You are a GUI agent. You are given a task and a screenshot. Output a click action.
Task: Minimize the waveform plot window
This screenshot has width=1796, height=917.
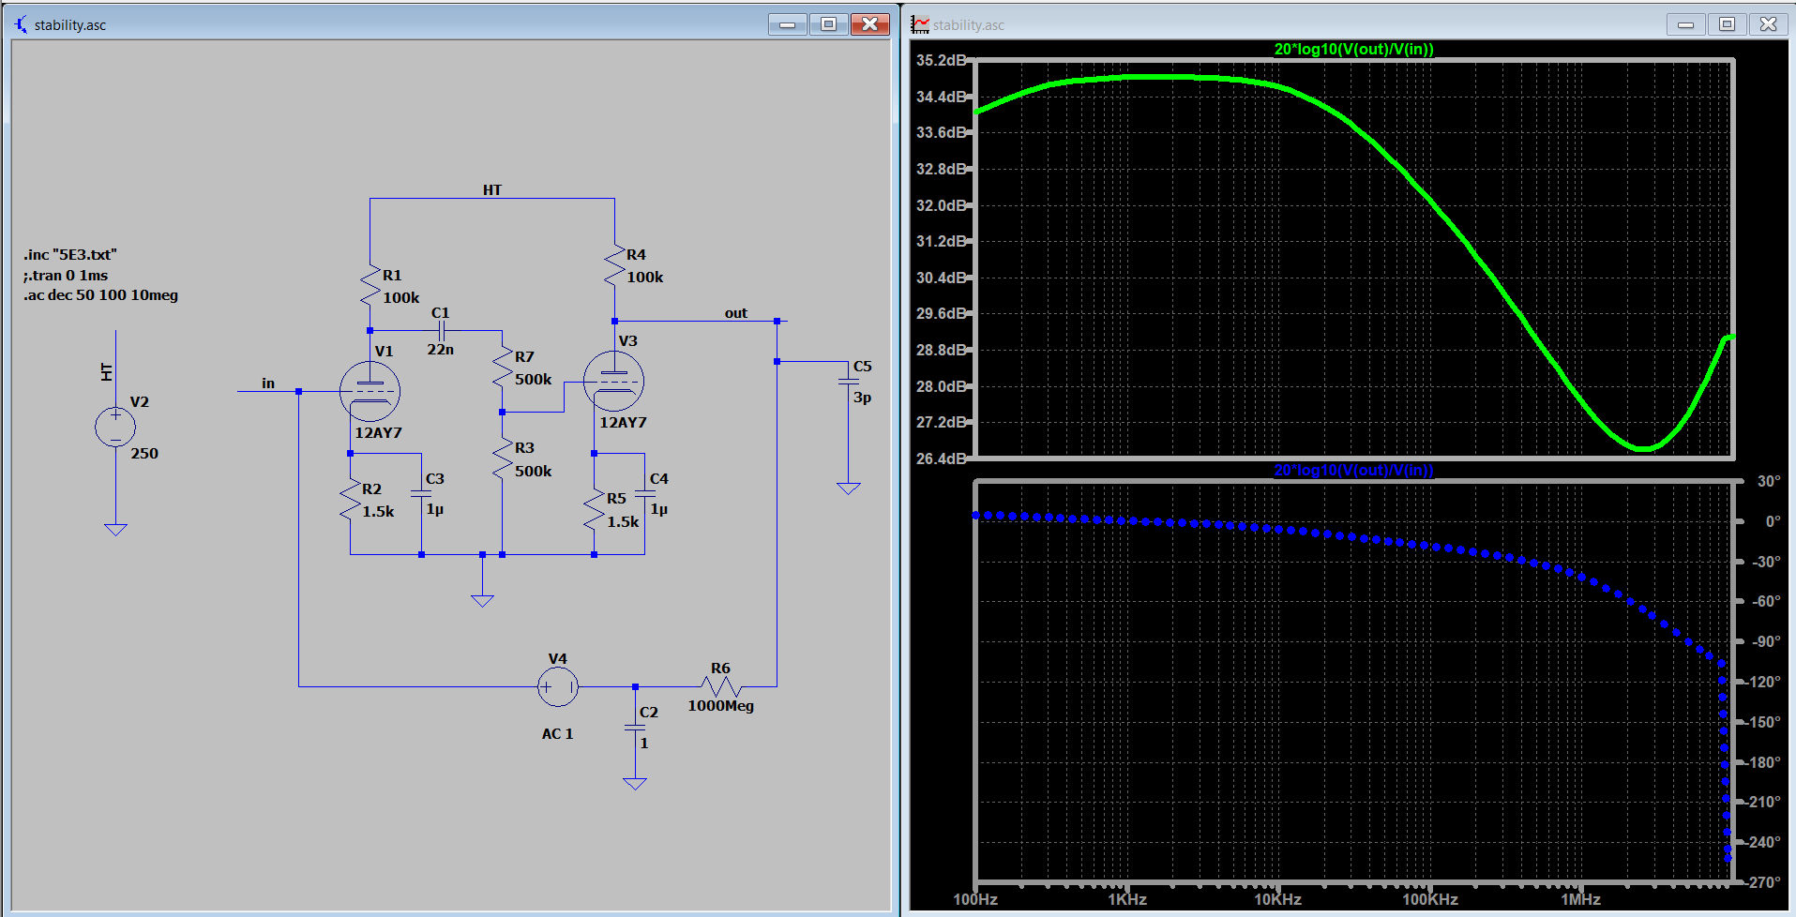coord(1685,24)
